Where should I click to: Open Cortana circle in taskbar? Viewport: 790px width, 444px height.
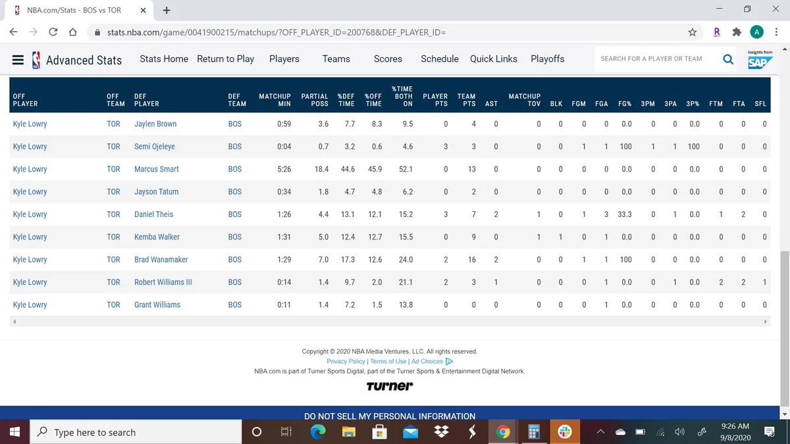pyautogui.click(x=257, y=432)
